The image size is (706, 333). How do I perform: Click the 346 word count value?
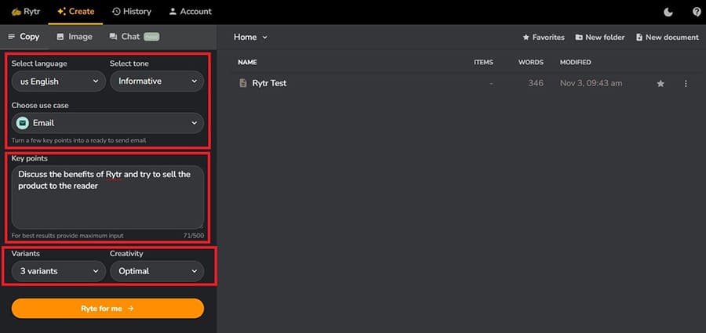click(536, 83)
